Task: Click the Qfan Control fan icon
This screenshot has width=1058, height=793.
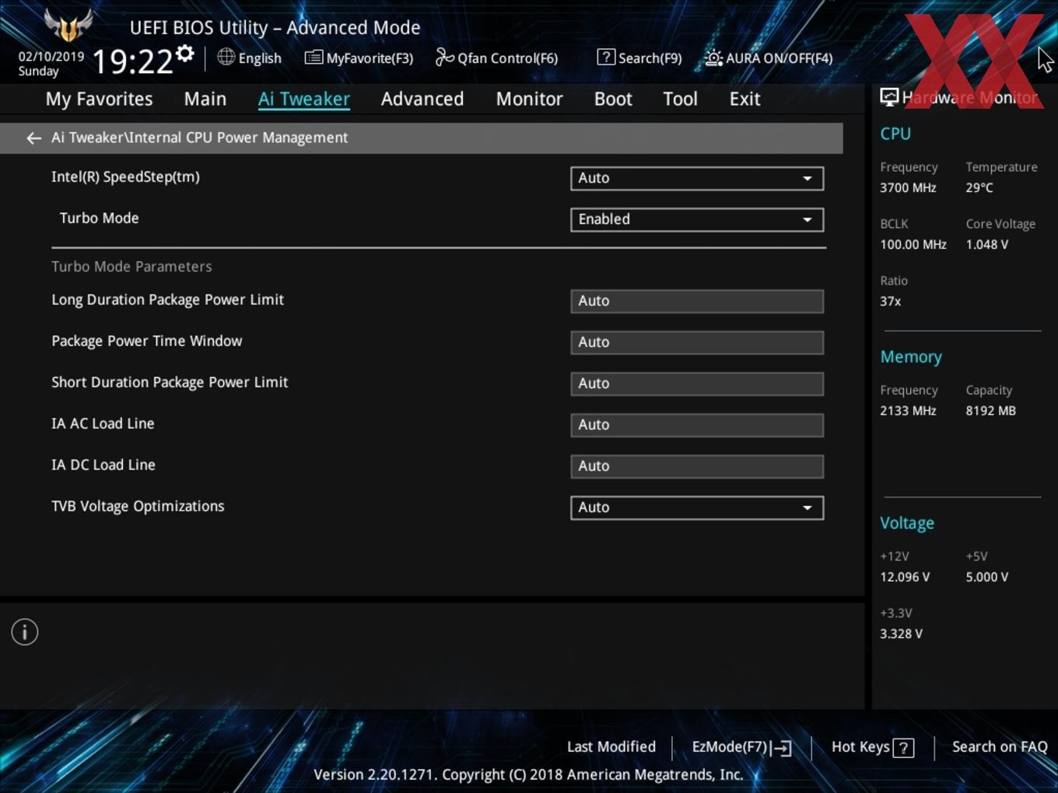Action: 444,57
